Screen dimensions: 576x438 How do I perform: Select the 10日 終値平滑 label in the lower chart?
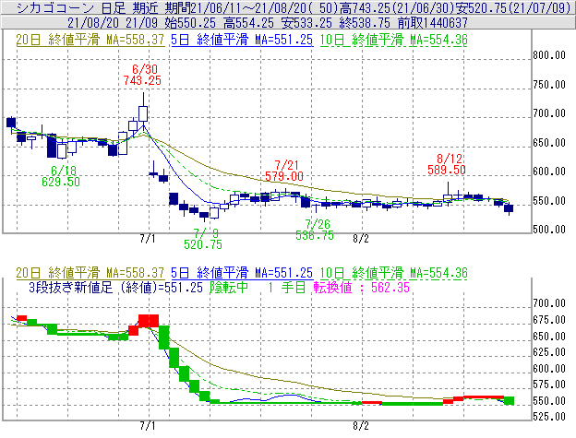[x=394, y=273]
